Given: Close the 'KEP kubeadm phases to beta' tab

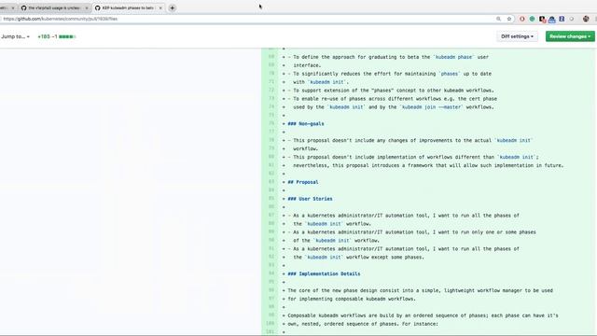Looking at the screenshot, I should pos(160,7).
